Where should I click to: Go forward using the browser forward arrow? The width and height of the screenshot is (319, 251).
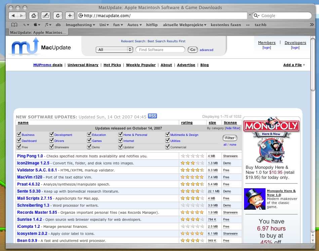point(22,16)
